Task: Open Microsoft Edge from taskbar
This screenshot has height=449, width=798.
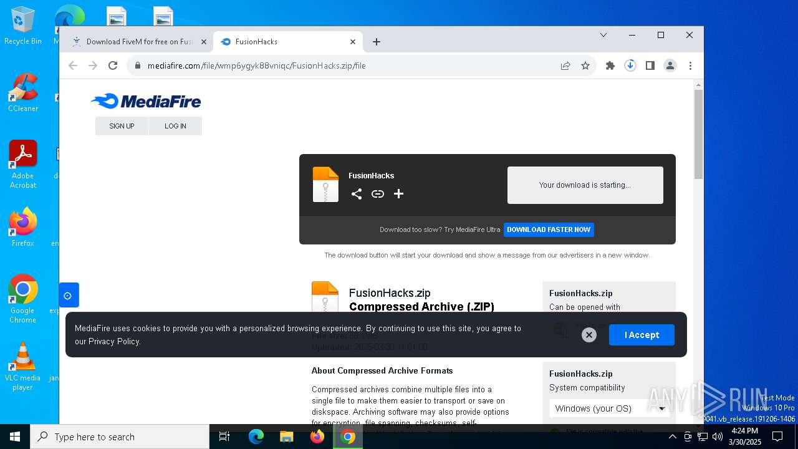Action: (x=256, y=437)
